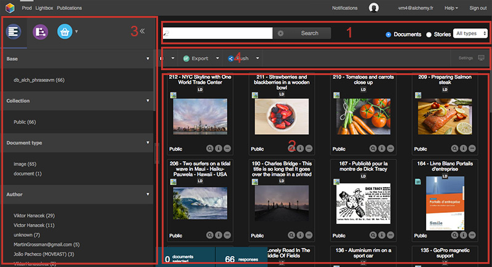Click image type icon on NYC Skyline card
This screenshot has width=492, height=267.
[x=173, y=95]
